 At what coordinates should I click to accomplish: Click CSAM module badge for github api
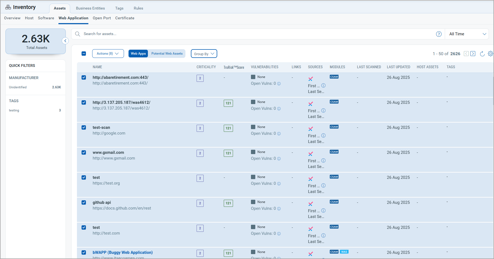coord(334,202)
